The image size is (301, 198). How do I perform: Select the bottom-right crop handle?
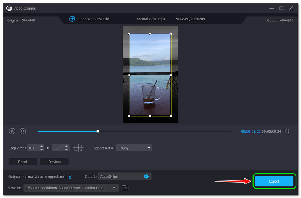[171, 116]
